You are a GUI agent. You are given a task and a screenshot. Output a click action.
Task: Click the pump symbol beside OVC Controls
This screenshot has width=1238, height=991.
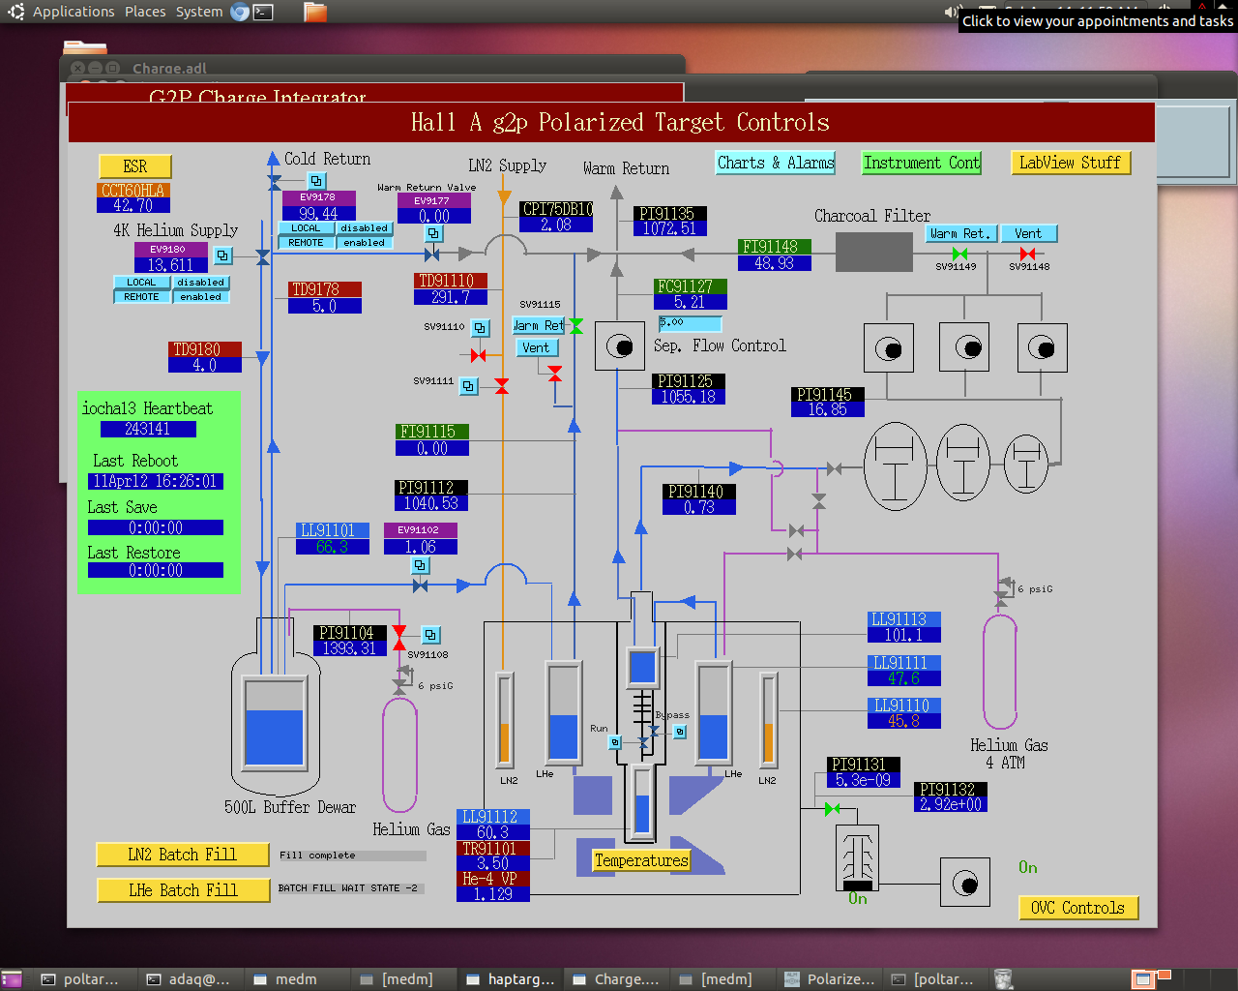coord(965,883)
